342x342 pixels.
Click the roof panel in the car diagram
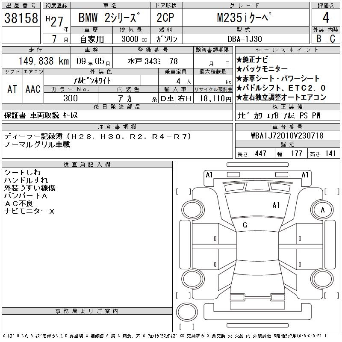point(258,246)
